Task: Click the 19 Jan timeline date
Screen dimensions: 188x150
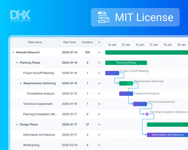Action: coord(182,45)
